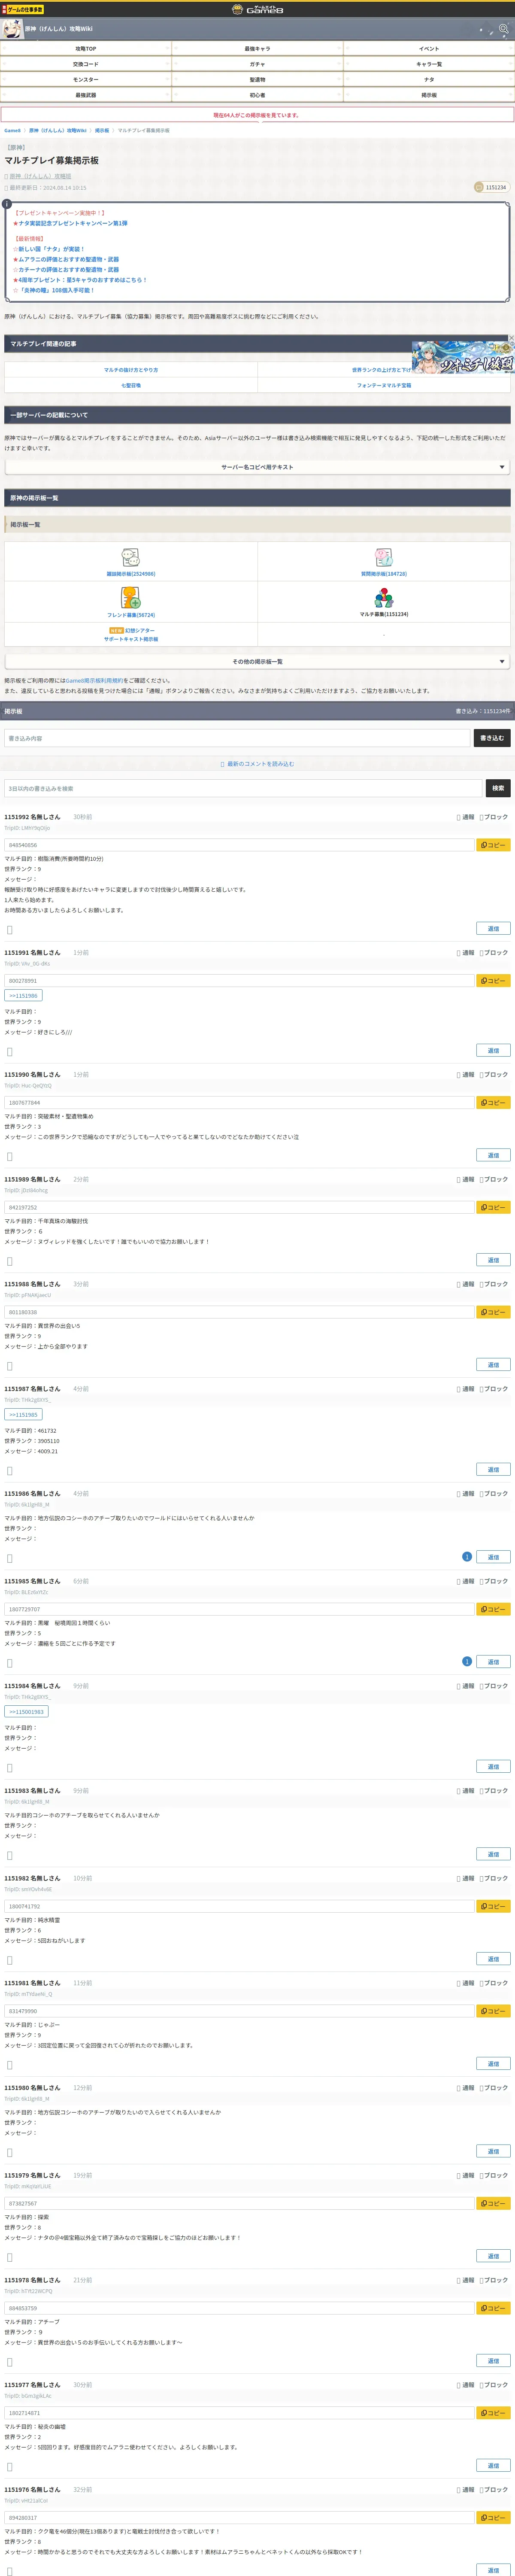This screenshot has width=515, height=2576.
Task: Load latest comments via 最新のコメントを読み込む
Action: point(257,764)
